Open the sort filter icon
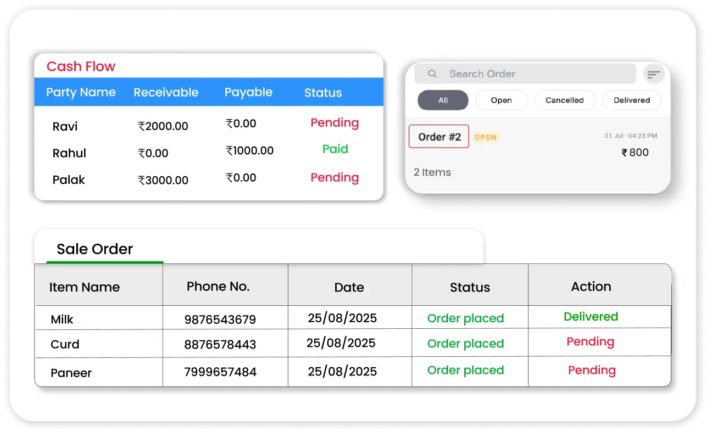The image size is (707, 432). tap(653, 74)
